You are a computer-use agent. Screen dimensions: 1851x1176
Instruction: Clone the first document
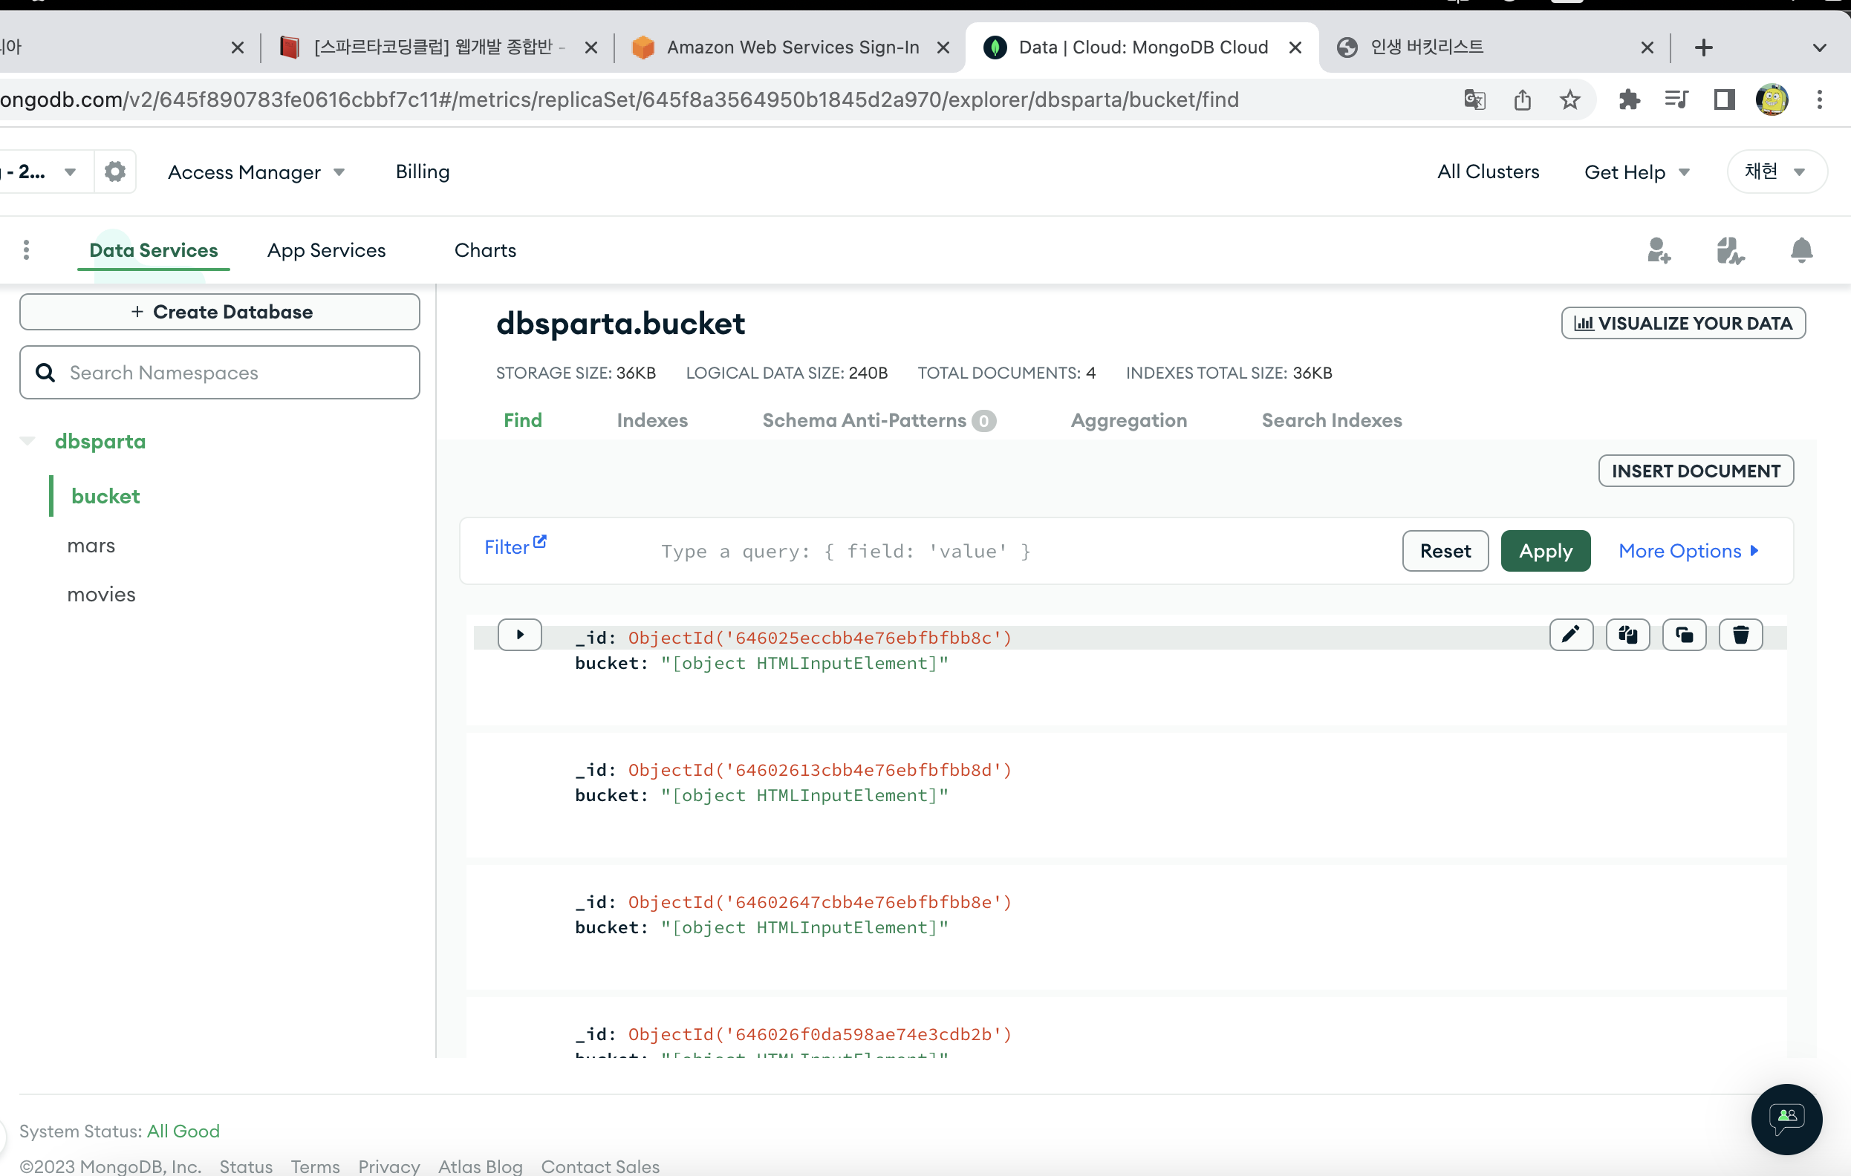coord(1684,635)
